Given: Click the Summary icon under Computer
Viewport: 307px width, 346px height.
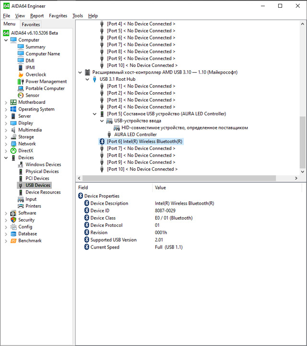Looking at the screenshot, I should [x=21, y=47].
